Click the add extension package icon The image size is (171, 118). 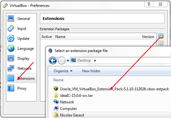161,36
